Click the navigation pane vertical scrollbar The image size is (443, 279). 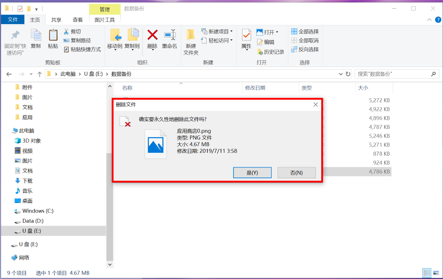coord(110,175)
